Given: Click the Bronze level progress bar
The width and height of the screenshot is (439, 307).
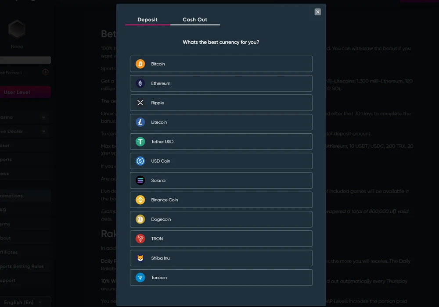Looking at the screenshot, I should 24,60.
